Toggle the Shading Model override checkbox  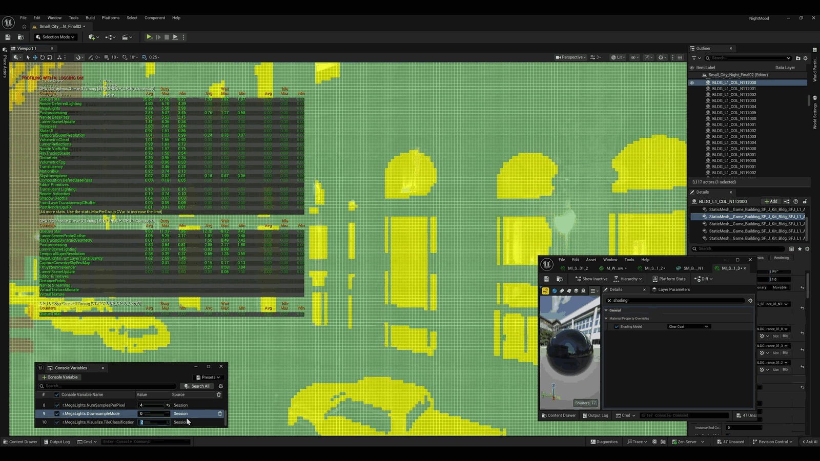[617, 326]
